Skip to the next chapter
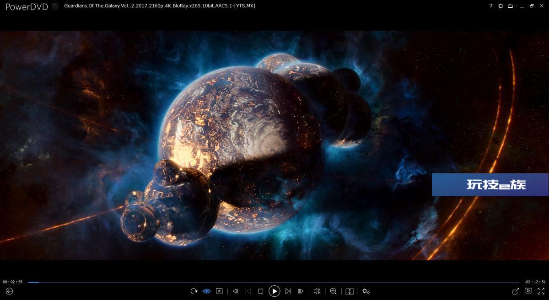 288,291
